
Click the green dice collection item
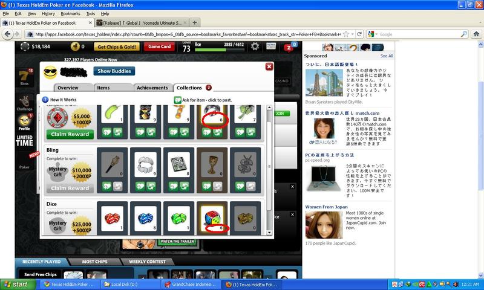coord(178,218)
